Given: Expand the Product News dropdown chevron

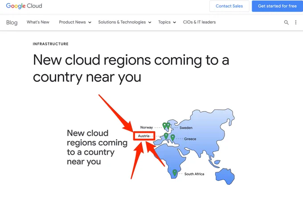Looking at the screenshot, I should [x=90, y=22].
